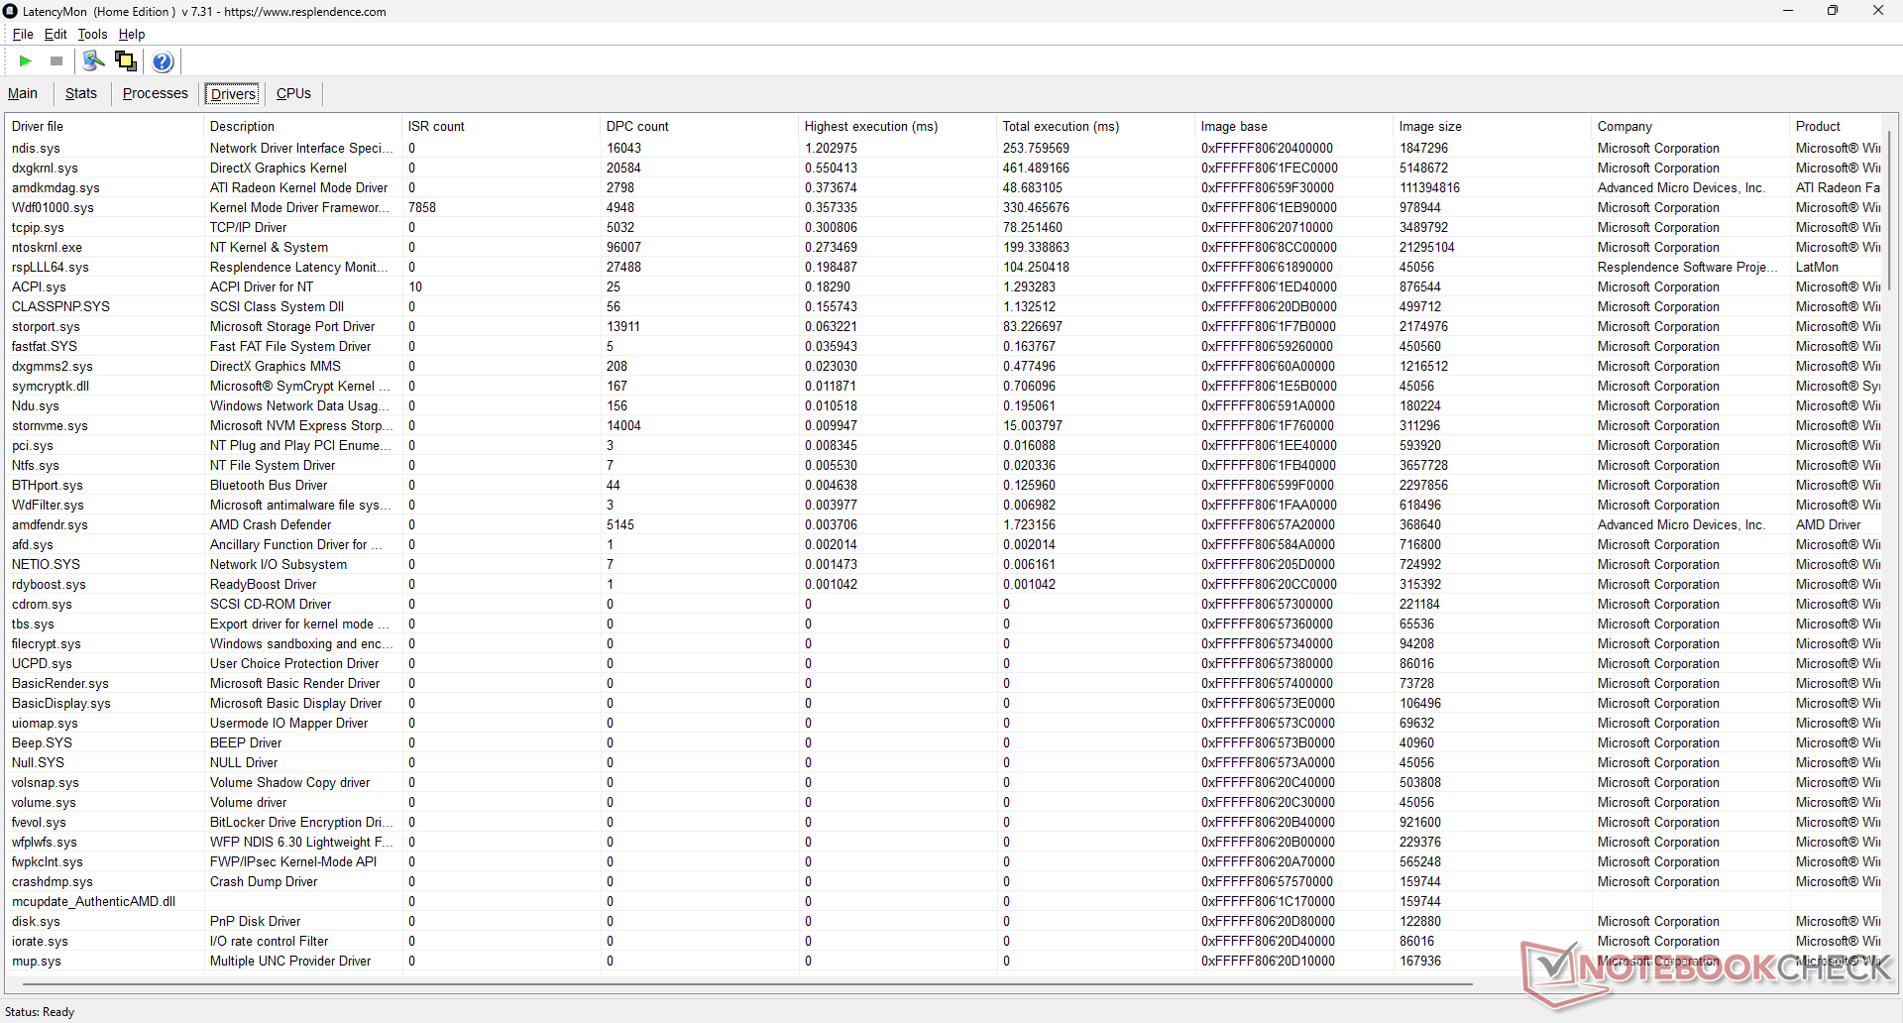Click the overlapping squares window icon
The image size is (1903, 1023).
(126, 61)
